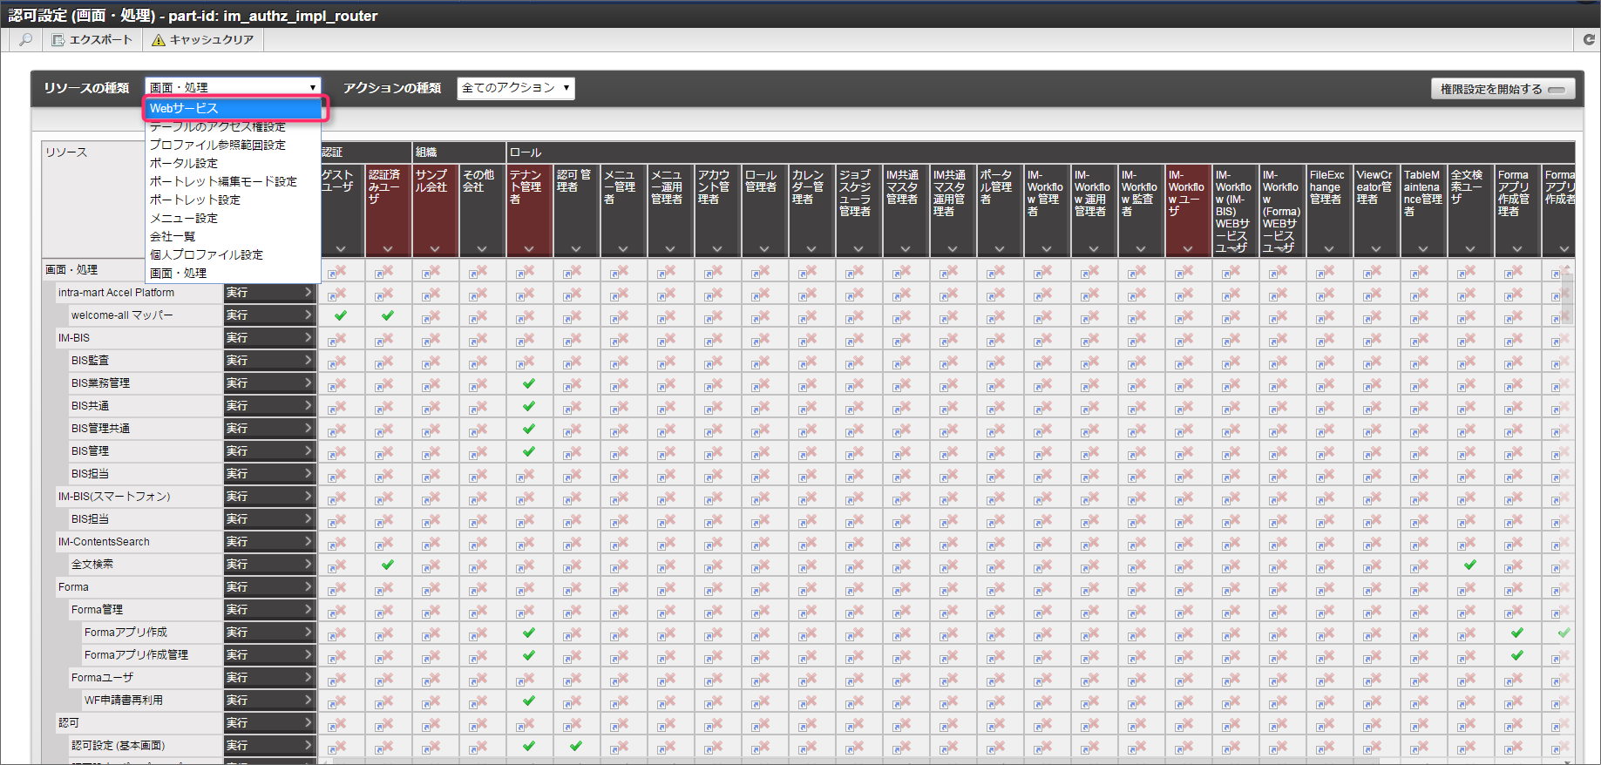Viewport: 1601px width, 765px height.
Task: Open the action type 全てのアクション dropdown
Action: [x=516, y=88]
